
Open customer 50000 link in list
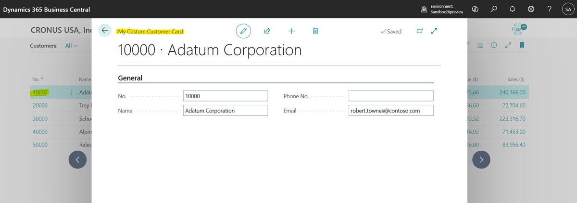coord(40,145)
